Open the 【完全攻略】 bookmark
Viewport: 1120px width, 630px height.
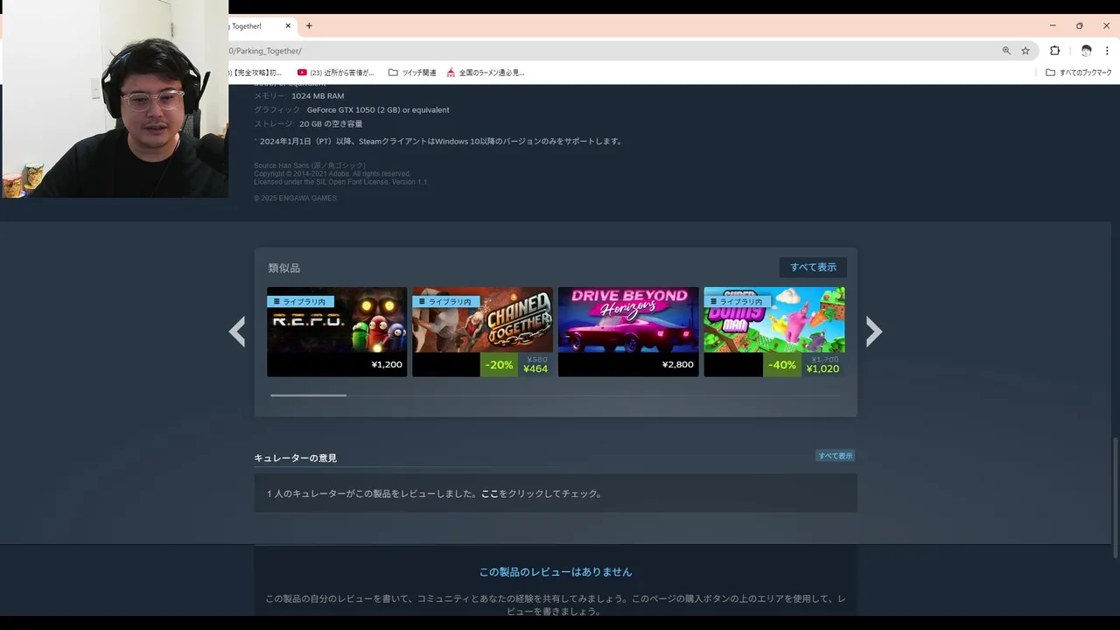(256, 73)
